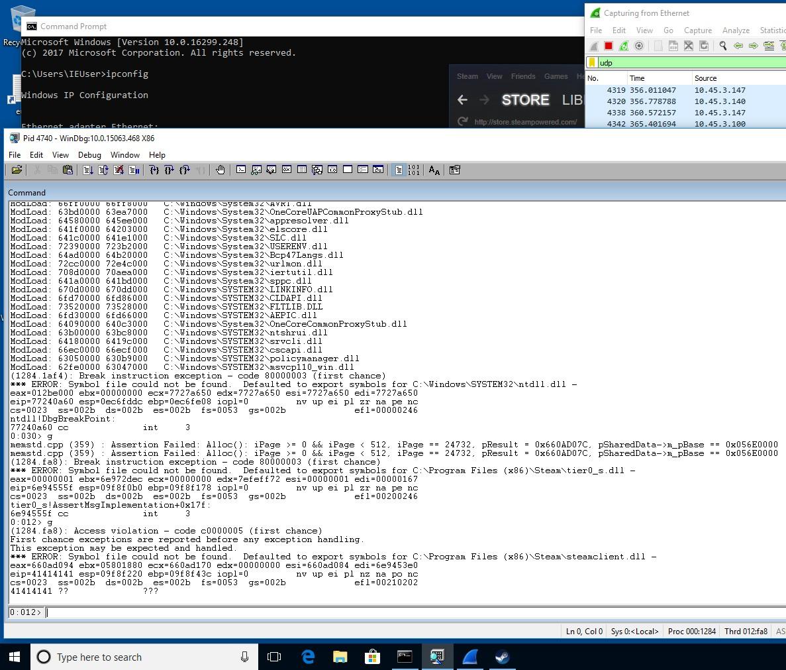786x670 pixels.
Task: Open the Steam Games menu
Action: 556,76
